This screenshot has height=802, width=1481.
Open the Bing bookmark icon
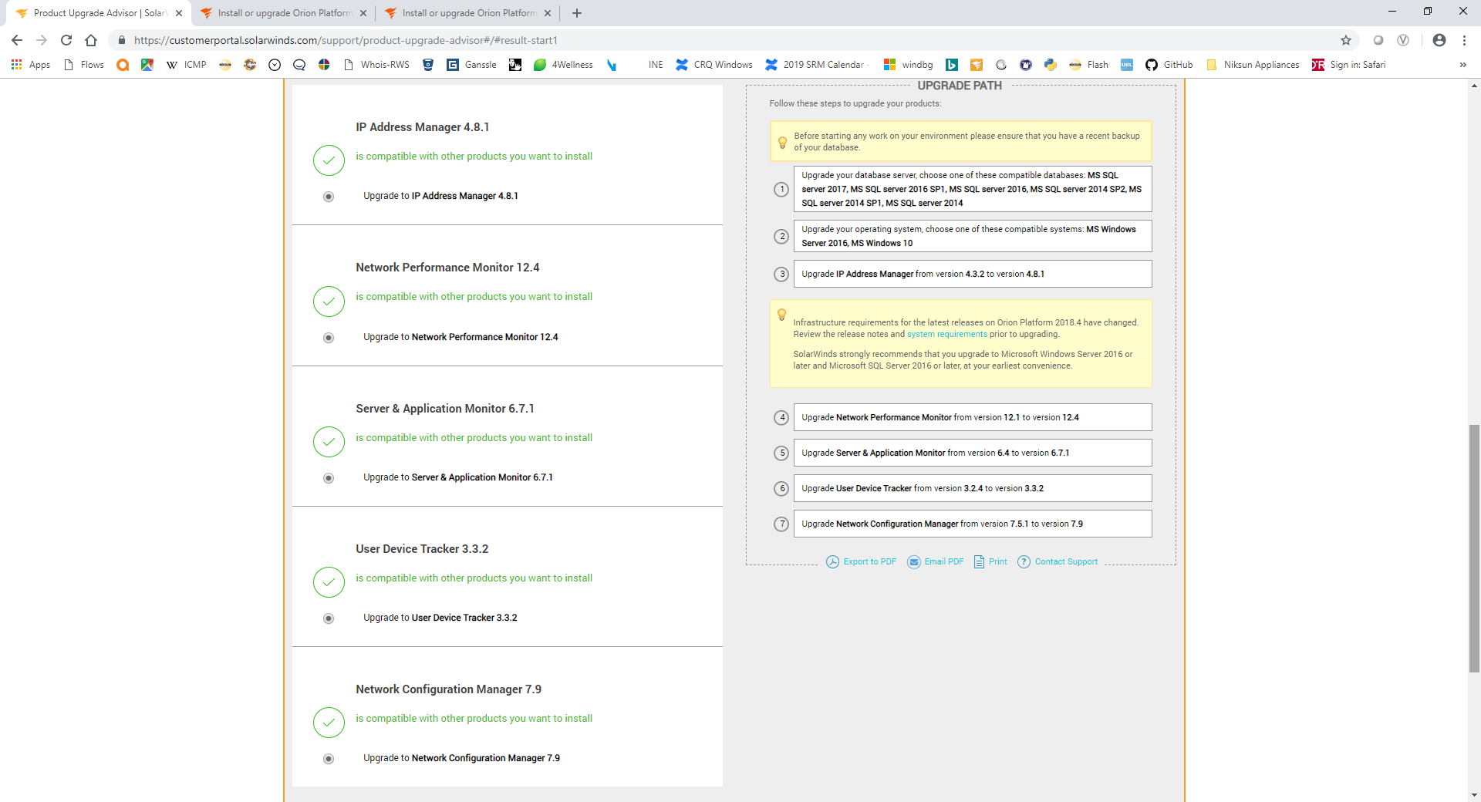point(952,65)
